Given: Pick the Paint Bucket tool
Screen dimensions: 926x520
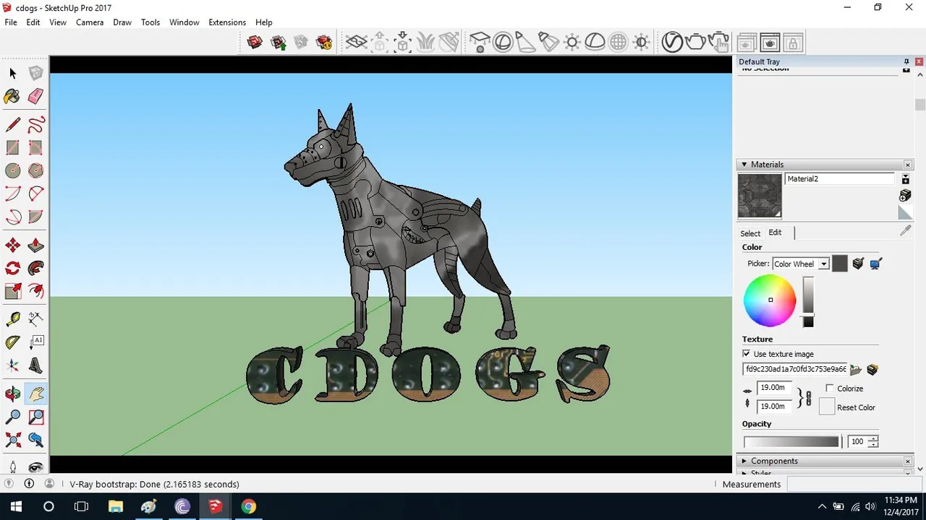Looking at the screenshot, I should tap(12, 96).
